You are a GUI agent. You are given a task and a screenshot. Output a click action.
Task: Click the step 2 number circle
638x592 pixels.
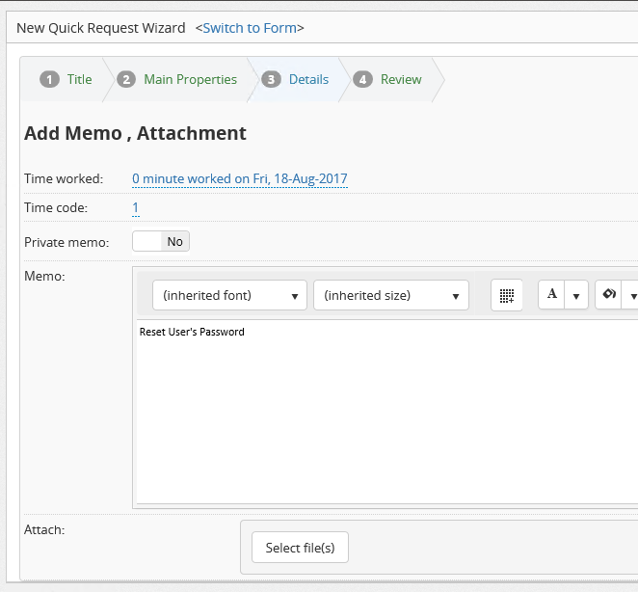pos(126,79)
